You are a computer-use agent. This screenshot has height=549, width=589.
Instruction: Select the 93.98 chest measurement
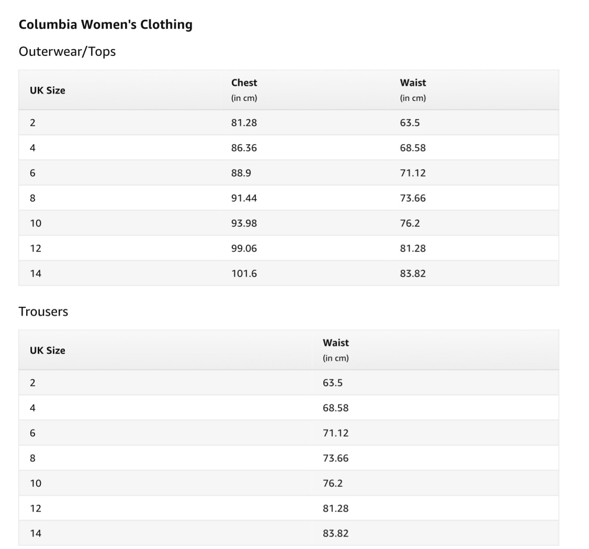click(x=244, y=223)
